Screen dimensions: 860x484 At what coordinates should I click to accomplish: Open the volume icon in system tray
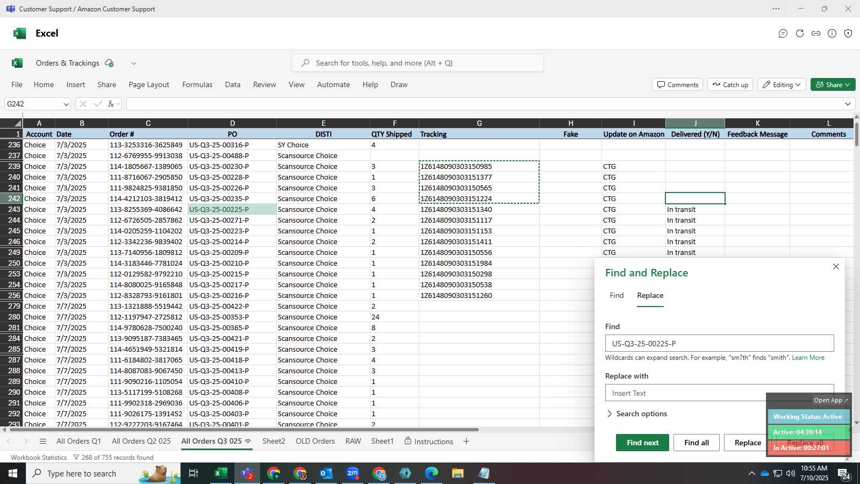pos(791,473)
